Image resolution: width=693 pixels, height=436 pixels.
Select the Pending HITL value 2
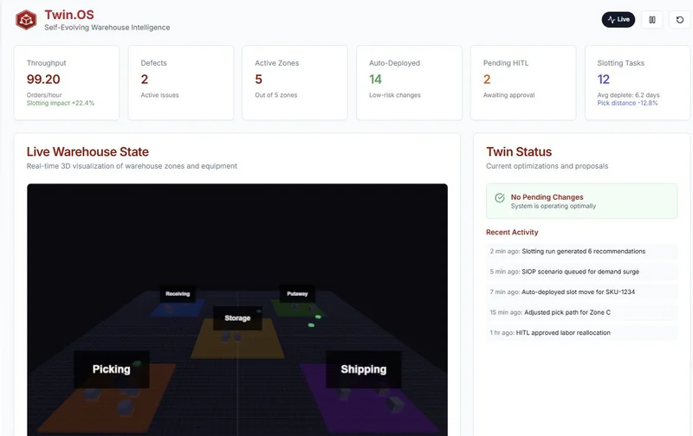point(487,80)
